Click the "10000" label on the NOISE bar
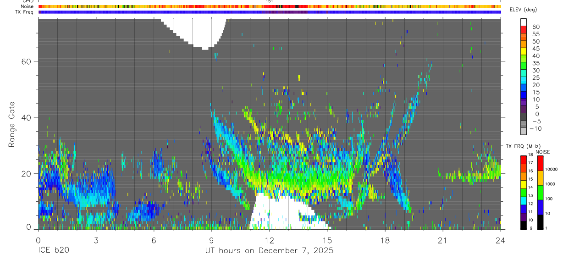This screenshot has height=260, width=563. [x=552, y=170]
